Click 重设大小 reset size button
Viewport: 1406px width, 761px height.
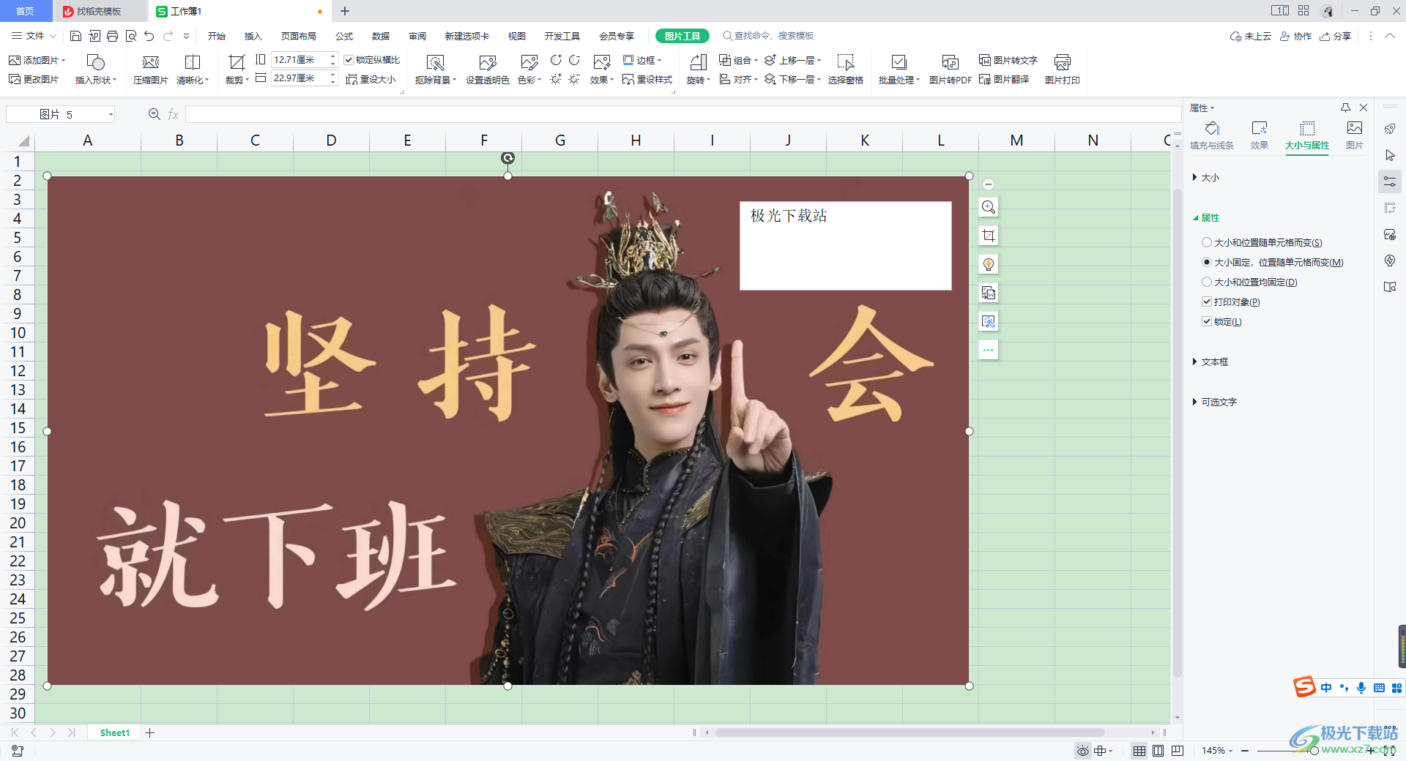[x=371, y=80]
